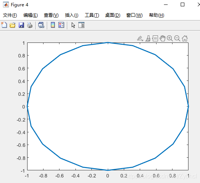Insert a colorbar using the toolbar icon
This screenshot has width=200, height=183.
53,25
